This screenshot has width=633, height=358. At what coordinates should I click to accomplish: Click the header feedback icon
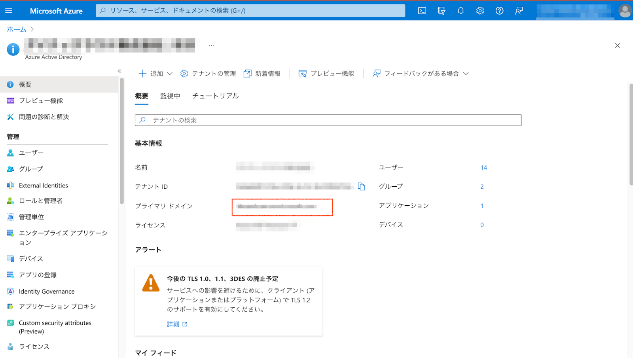[519, 11]
